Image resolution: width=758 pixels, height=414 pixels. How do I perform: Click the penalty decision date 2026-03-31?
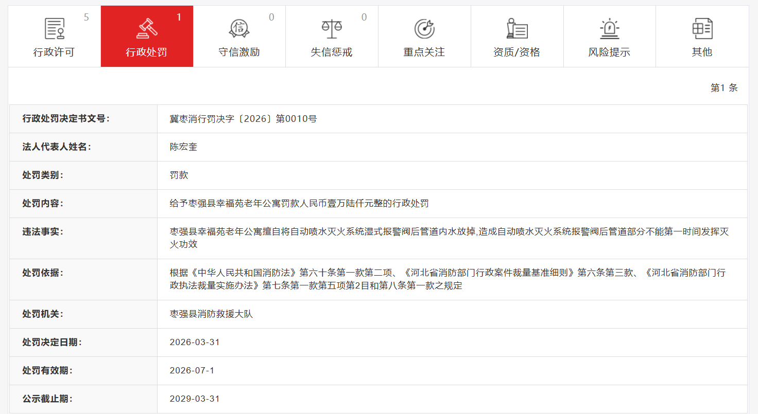click(195, 343)
